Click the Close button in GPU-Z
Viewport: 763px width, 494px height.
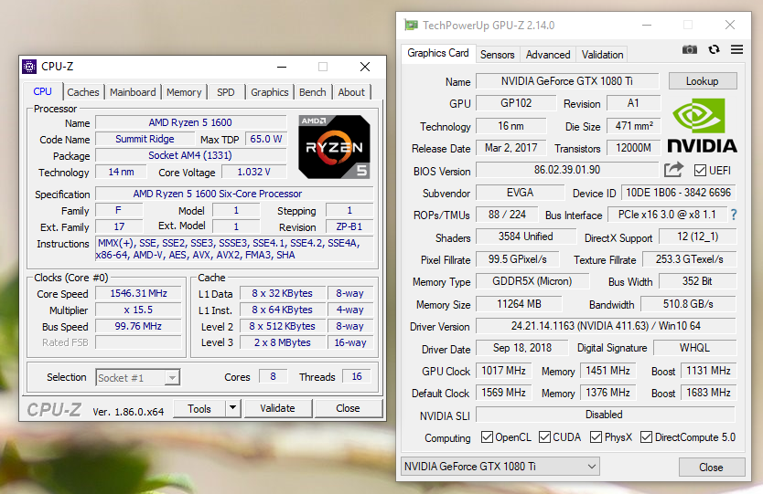(x=711, y=468)
